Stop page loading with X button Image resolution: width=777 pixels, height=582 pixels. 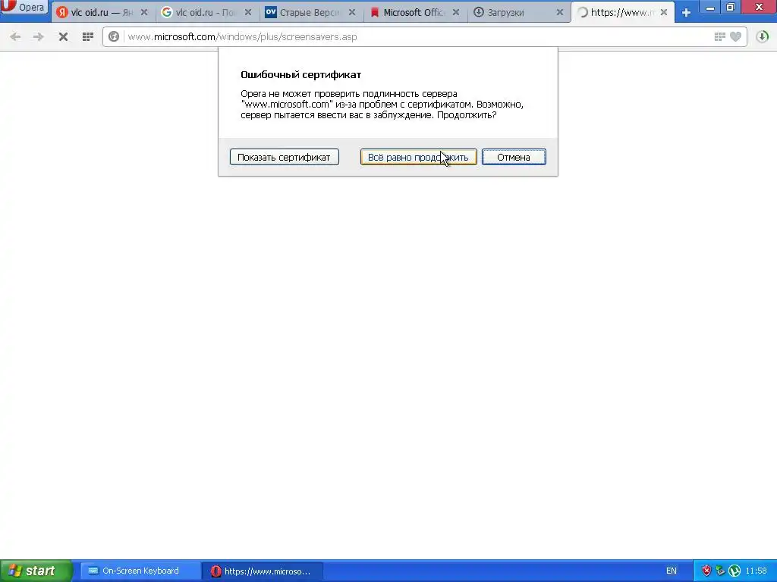(63, 36)
